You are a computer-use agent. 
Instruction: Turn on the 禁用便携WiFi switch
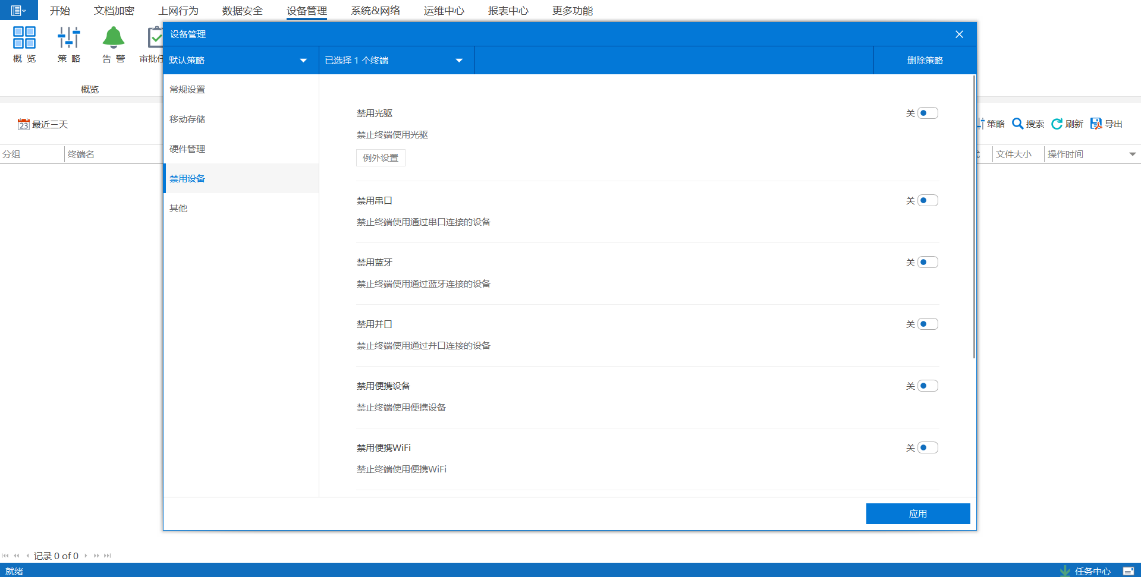[927, 447]
